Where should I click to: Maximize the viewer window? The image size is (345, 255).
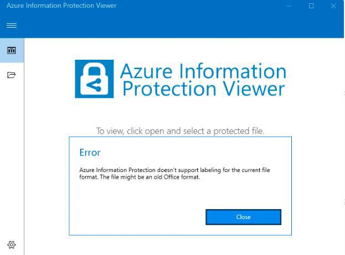(x=311, y=6)
